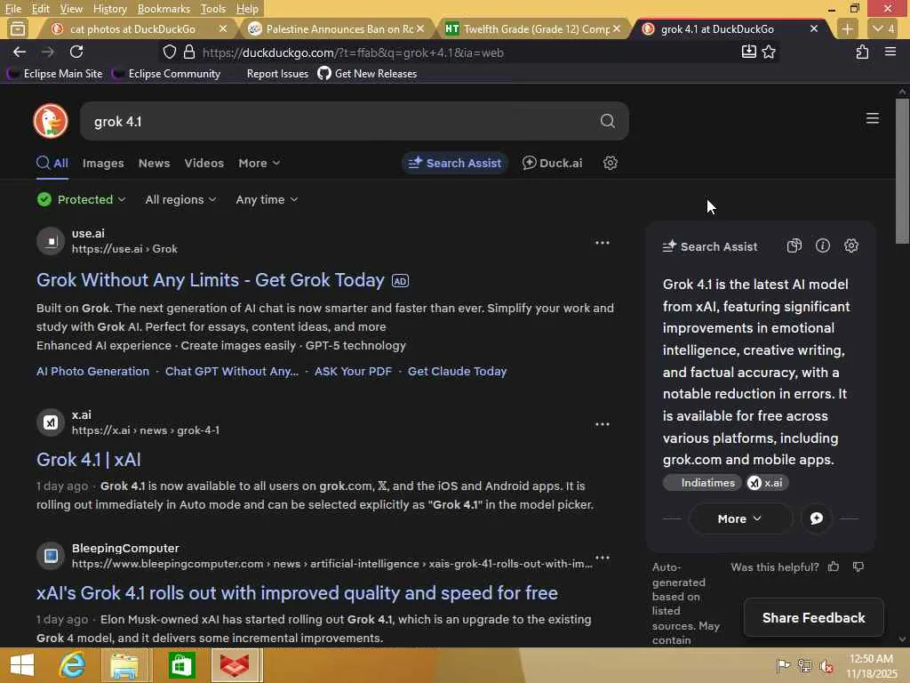Click Get Claude Today sitelink

click(457, 371)
